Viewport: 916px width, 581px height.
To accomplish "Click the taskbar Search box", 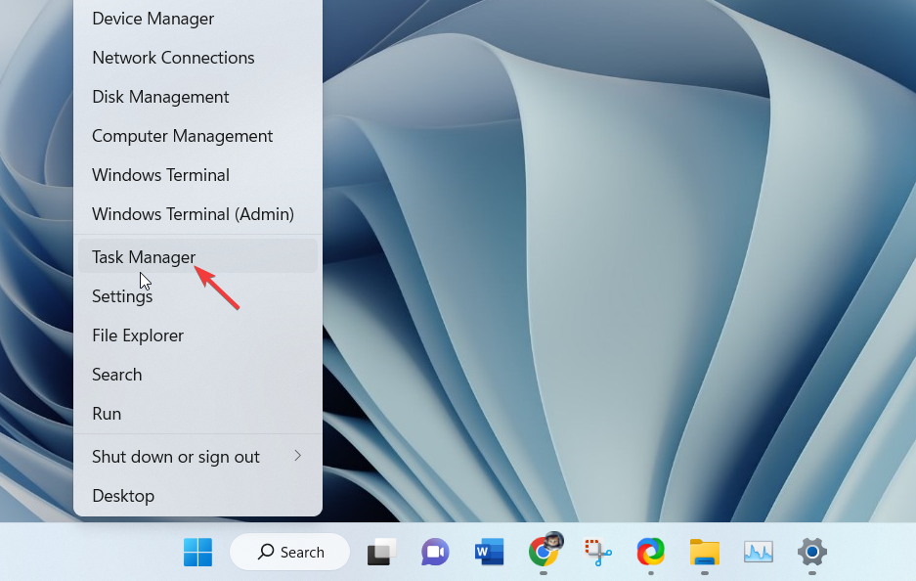I will (289, 552).
